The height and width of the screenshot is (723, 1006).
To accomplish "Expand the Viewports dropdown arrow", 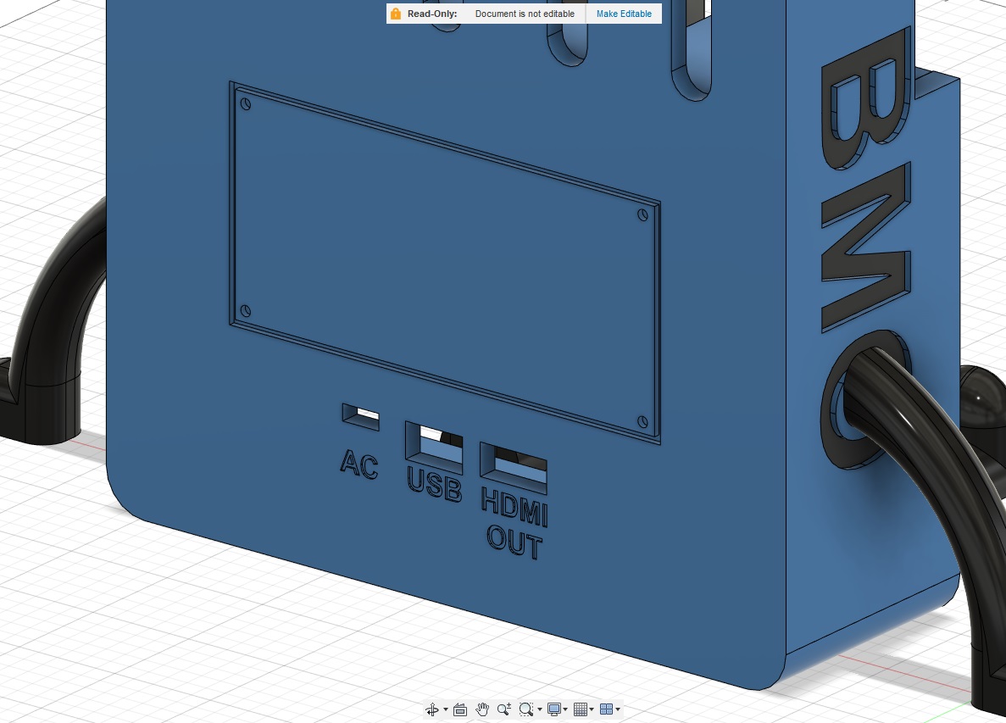I will point(620,709).
